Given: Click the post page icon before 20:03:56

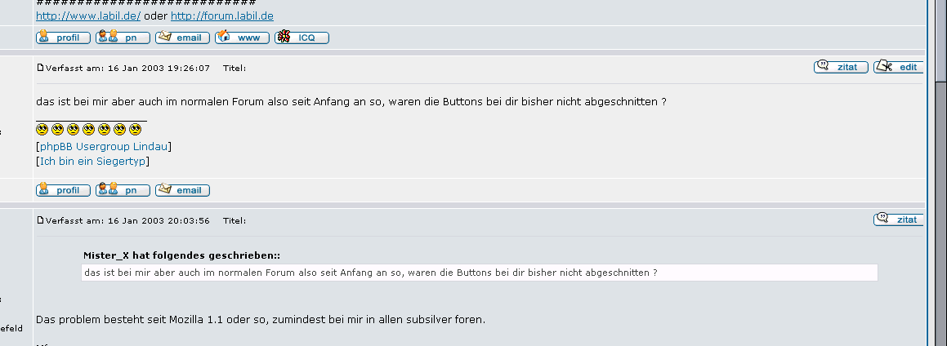Looking at the screenshot, I should (x=41, y=220).
